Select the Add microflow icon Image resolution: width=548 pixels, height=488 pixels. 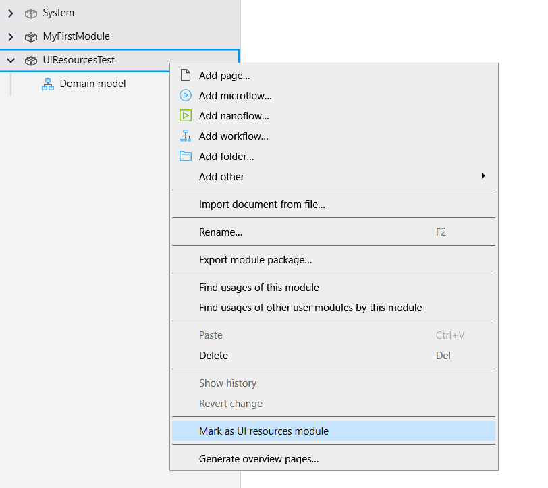[x=185, y=95]
